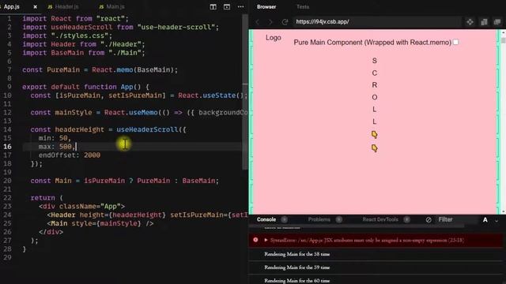The width and height of the screenshot is (506, 284).
Task: Click '<Main style={mainStyle} />' on line 25
Action: (x=100, y=223)
